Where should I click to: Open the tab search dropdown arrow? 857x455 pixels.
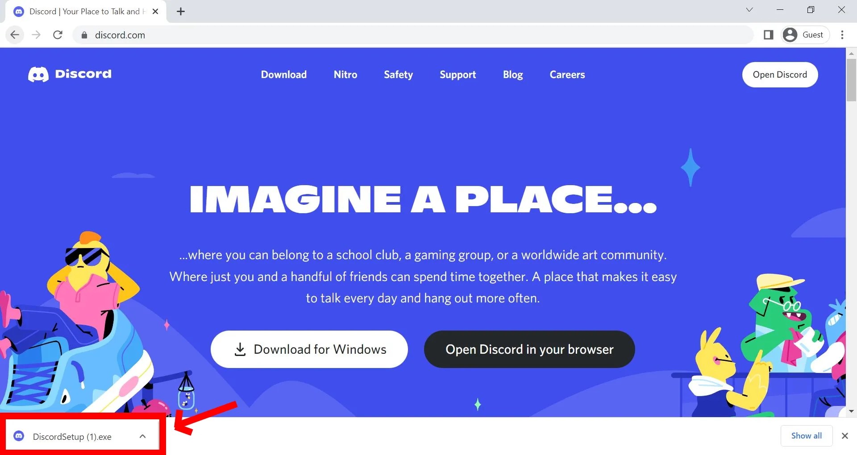(x=749, y=9)
